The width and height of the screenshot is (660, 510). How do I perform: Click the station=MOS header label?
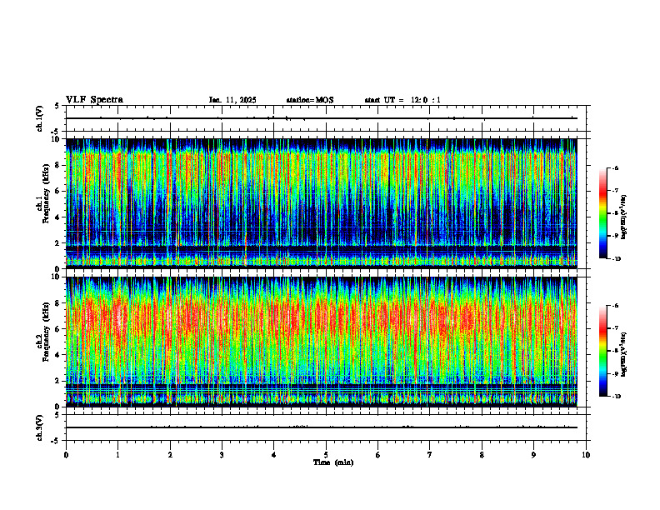coord(310,100)
